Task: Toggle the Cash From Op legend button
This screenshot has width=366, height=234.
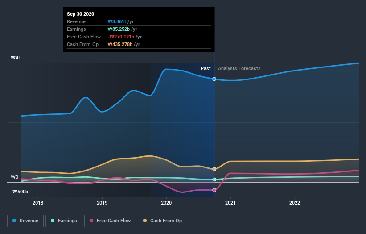Action: tap(162, 221)
